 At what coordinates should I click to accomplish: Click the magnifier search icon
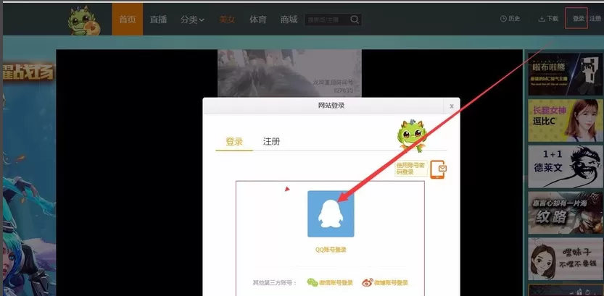click(355, 20)
